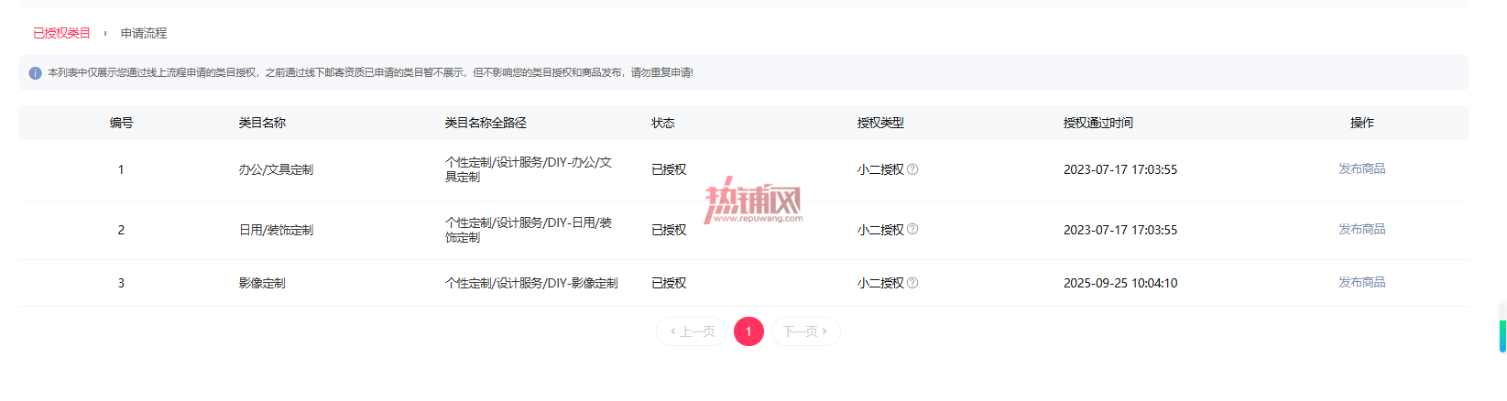Click help icon beside third row 小二授权
Image resolution: width=1507 pixels, height=401 pixels.
point(912,283)
